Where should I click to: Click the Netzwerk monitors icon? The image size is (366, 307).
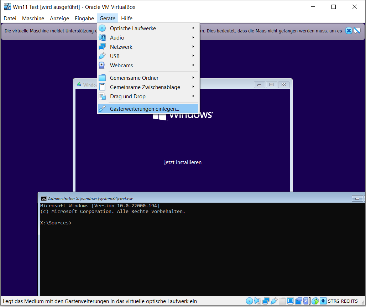click(x=102, y=47)
